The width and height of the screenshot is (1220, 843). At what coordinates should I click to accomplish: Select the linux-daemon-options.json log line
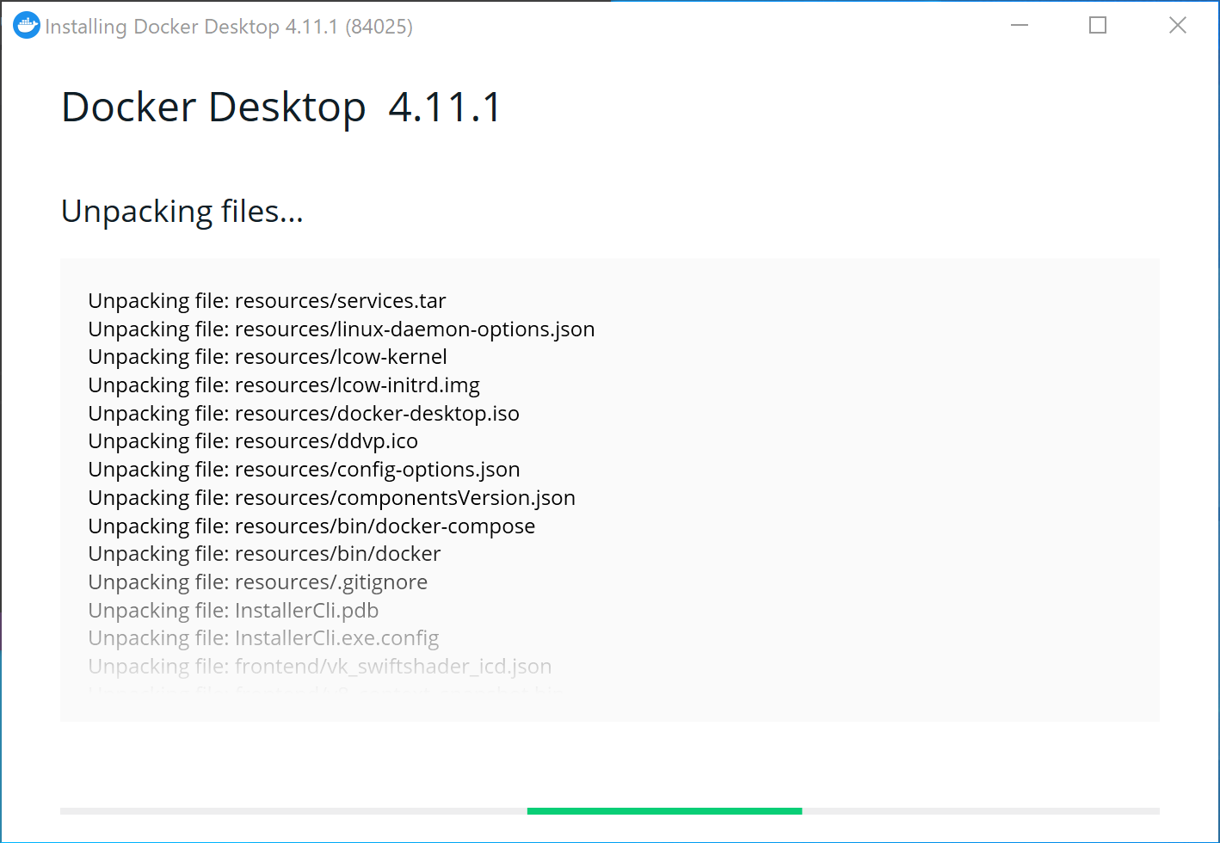(x=342, y=329)
